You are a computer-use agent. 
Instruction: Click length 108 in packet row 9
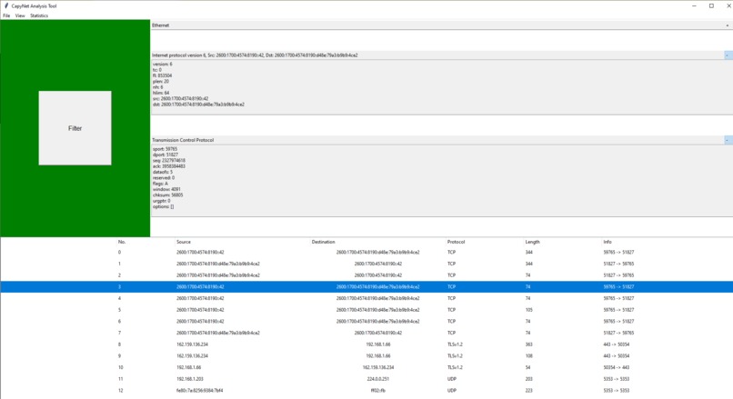point(528,356)
